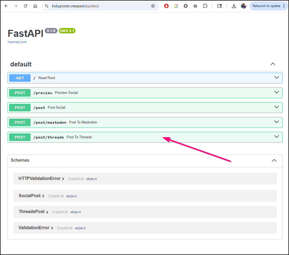
Task: Click Expand all for ValidationError
Action: (x=65, y=228)
